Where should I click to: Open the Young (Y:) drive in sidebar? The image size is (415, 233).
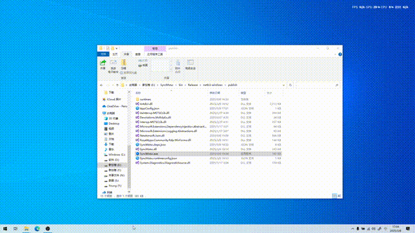115,186
